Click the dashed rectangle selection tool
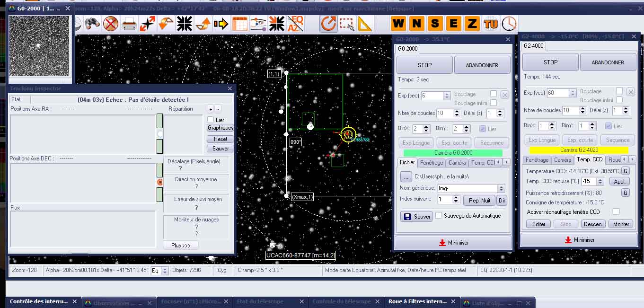 [x=346, y=23]
